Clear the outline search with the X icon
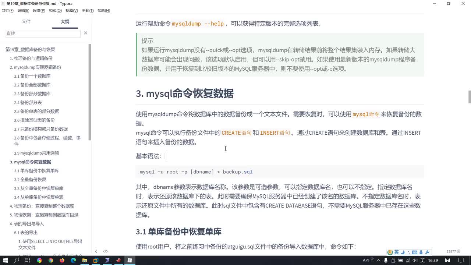This screenshot has height=265, width=471. coord(85,33)
